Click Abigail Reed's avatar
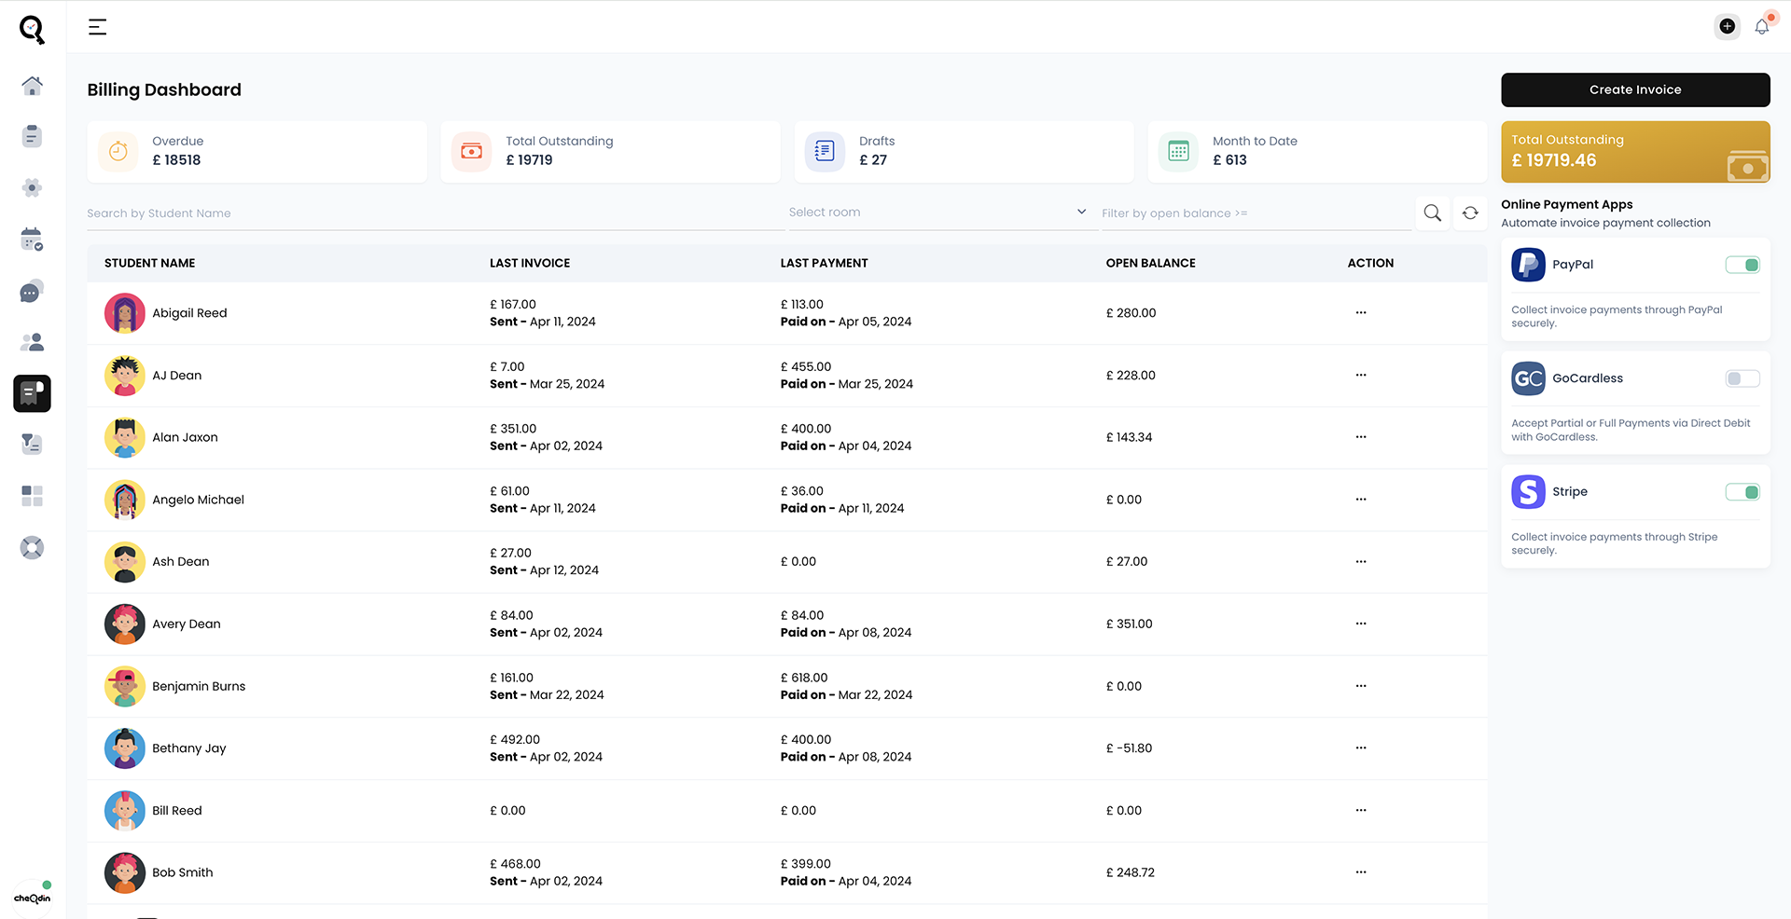Viewport: 1791px width, 919px height. coord(125,313)
